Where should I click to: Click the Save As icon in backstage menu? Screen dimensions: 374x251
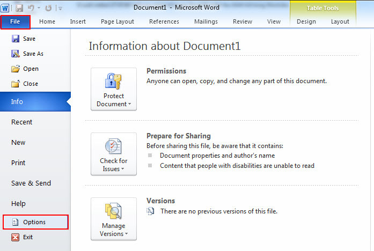pyautogui.click(x=16, y=54)
